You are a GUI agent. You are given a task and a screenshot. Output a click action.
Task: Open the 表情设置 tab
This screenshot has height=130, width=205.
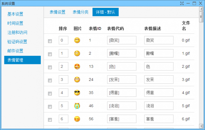point(57,12)
